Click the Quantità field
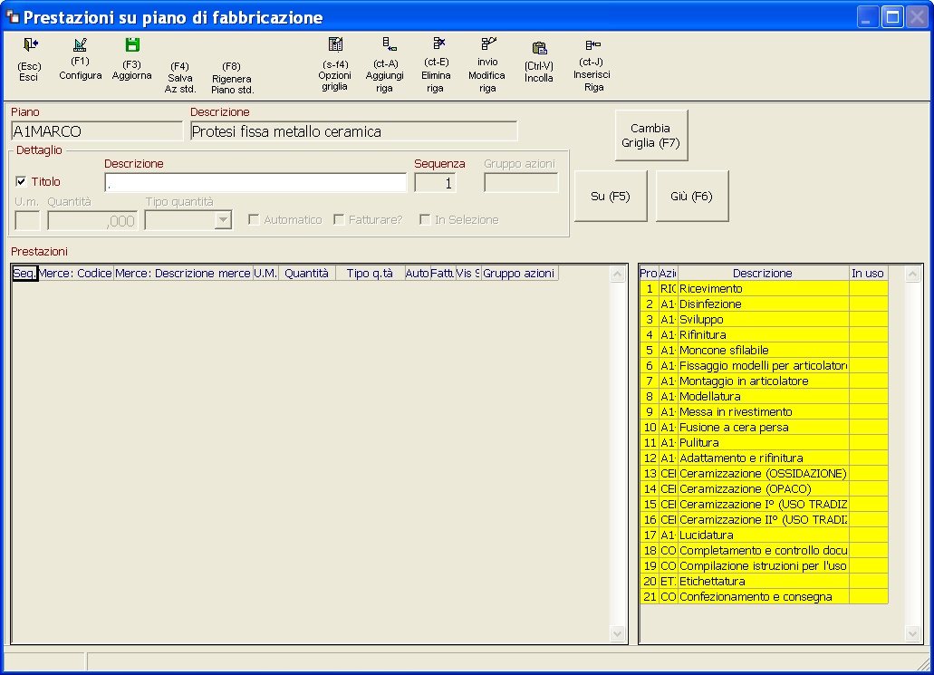Image resolution: width=934 pixels, height=675 pixels. 92,220
